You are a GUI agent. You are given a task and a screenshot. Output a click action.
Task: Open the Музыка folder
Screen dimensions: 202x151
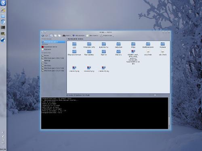click(163, 45)
